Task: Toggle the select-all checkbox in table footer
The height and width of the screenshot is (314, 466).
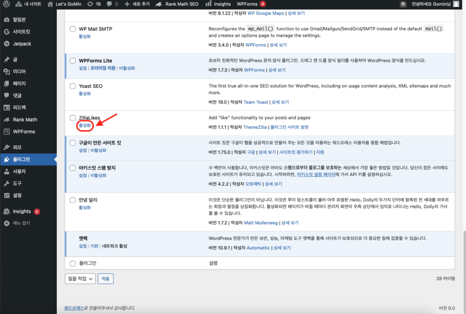Action: (72, 263)
